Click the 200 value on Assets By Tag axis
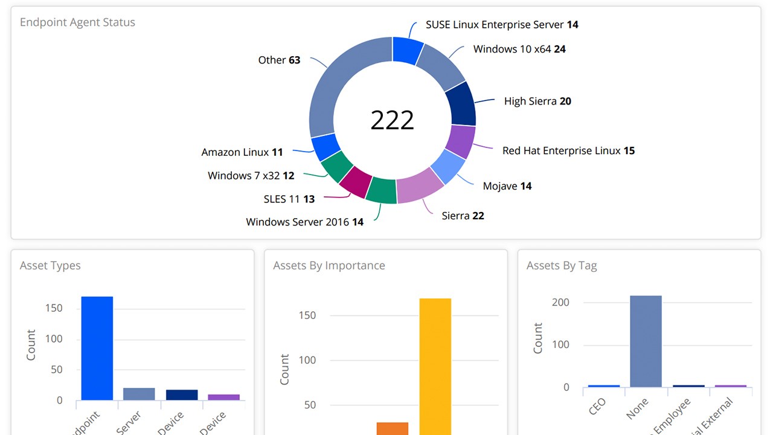 [561, 302]
